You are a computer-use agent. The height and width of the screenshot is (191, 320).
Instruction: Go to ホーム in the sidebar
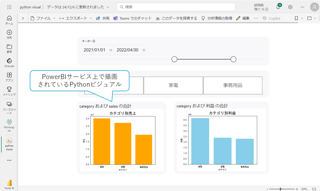click(x=9, y=20)
